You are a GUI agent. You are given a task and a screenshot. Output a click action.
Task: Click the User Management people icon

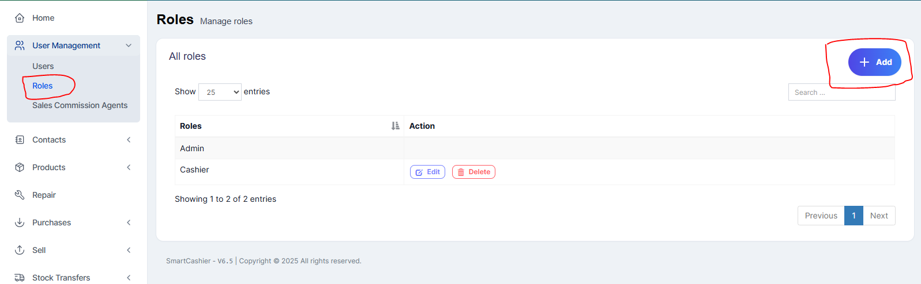20,45
